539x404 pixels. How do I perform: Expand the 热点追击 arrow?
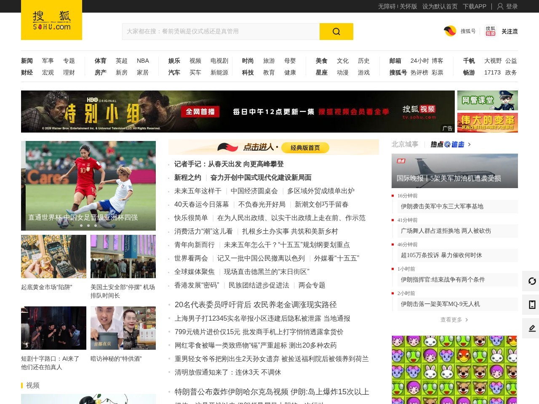click(x=469, y=144)
